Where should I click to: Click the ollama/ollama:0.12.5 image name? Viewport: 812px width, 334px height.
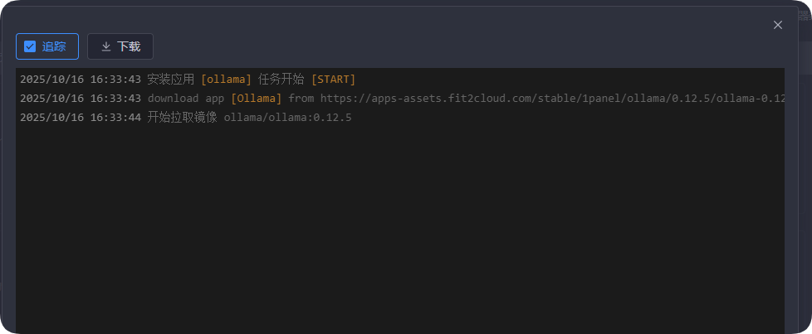coord(287,118)
